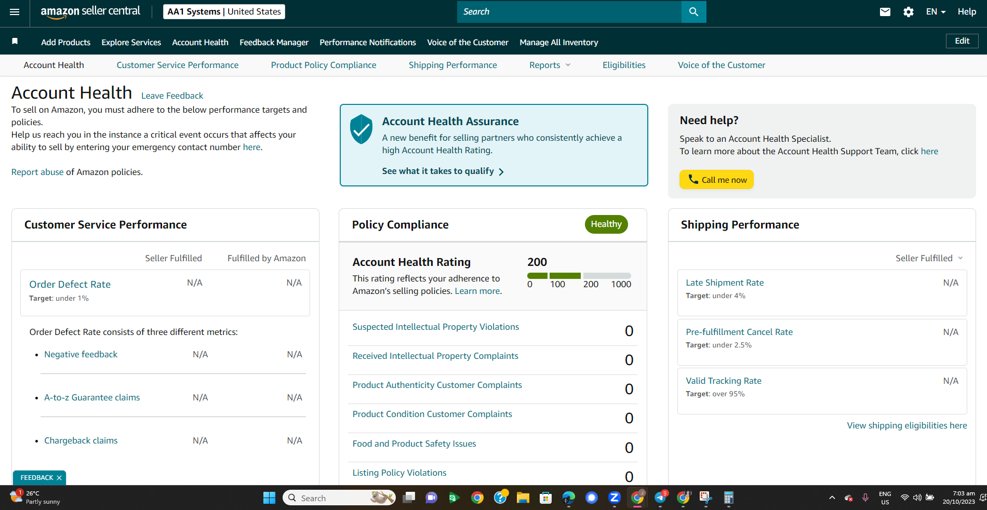Switch to Shipping Performance tab

coord(453,65)
